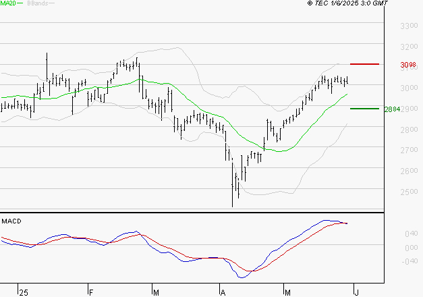Click the red 3098 resistance value

pos(408,65)
